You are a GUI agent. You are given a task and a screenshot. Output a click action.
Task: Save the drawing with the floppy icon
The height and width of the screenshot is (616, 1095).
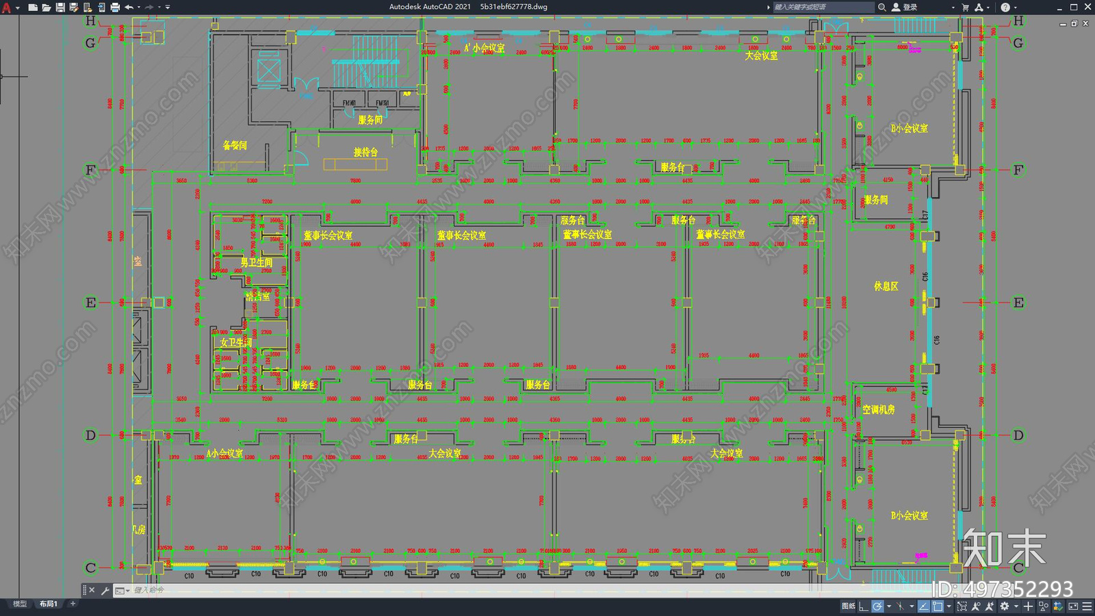tap(60, 7)
